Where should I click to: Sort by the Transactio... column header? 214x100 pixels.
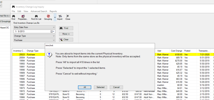click(204, 51)
